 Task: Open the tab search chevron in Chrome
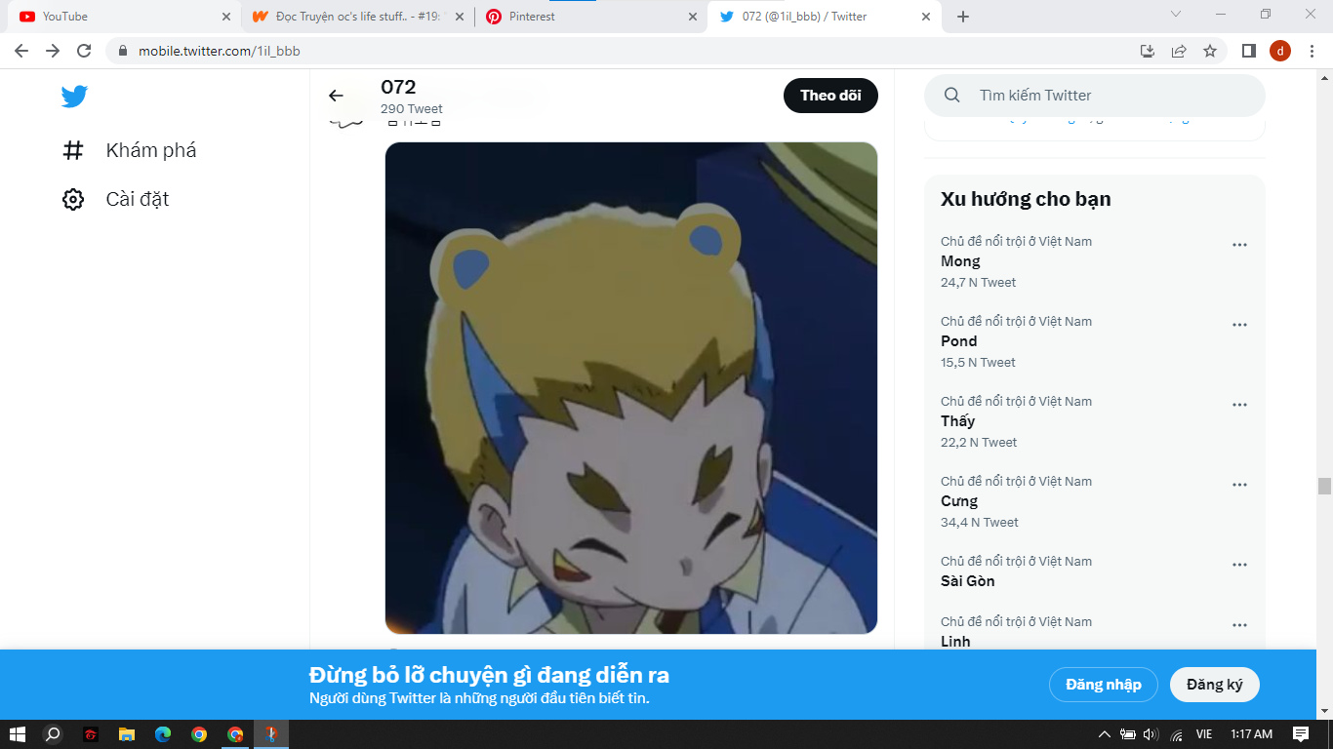tap(1176, 15)
